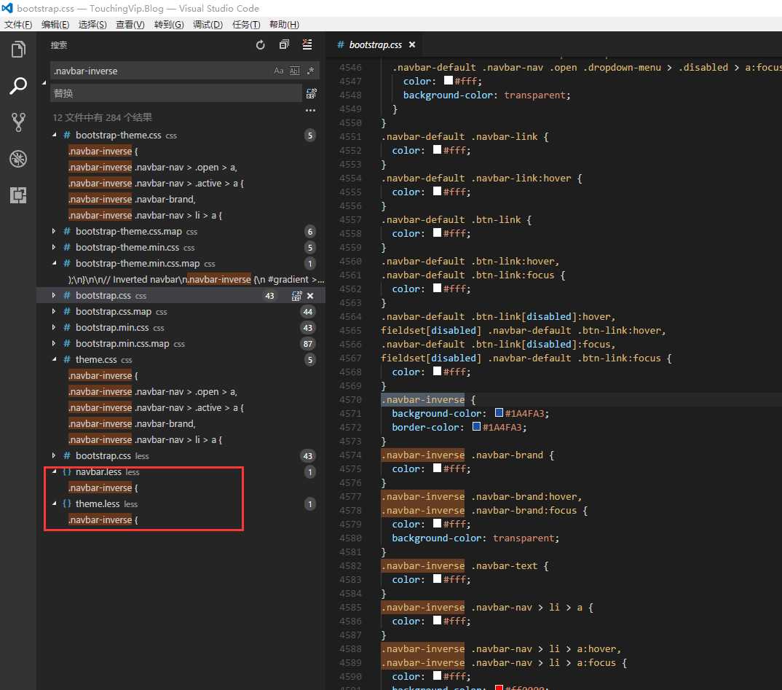
Task: Toggle Match Case search option
Action: click(279, 71)
